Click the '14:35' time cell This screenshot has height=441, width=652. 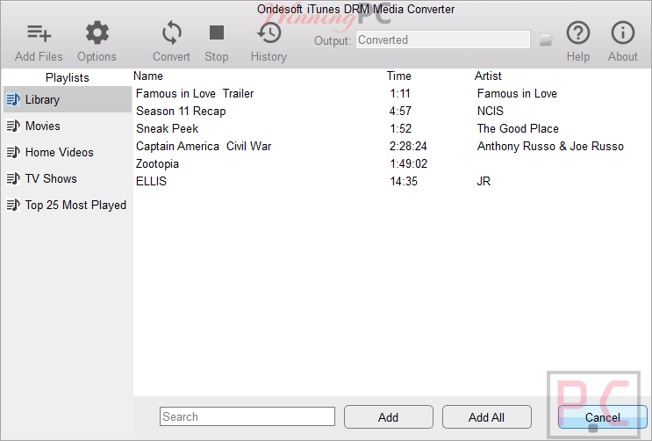coord(404,181)
